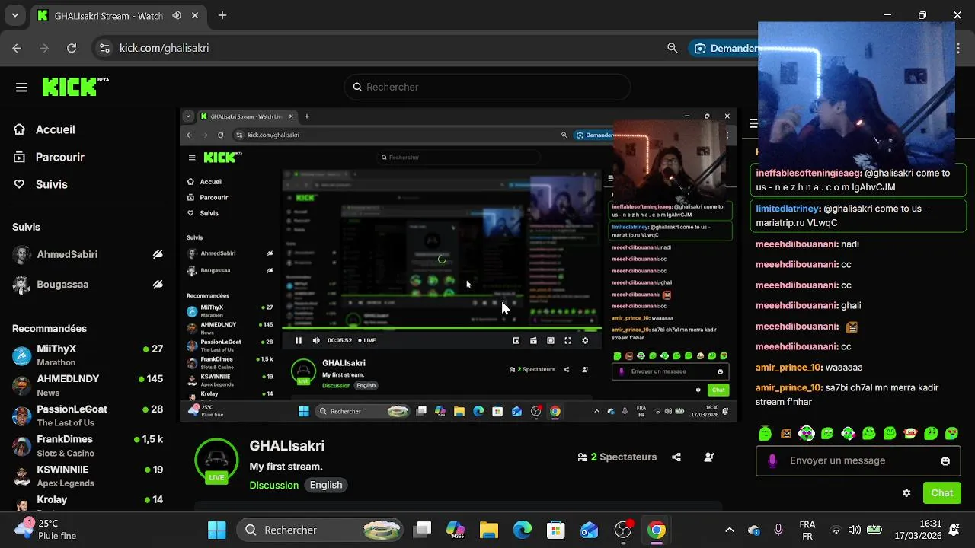The image size is (975, 548).
Task: Go back in browser history
Action: 18,48
